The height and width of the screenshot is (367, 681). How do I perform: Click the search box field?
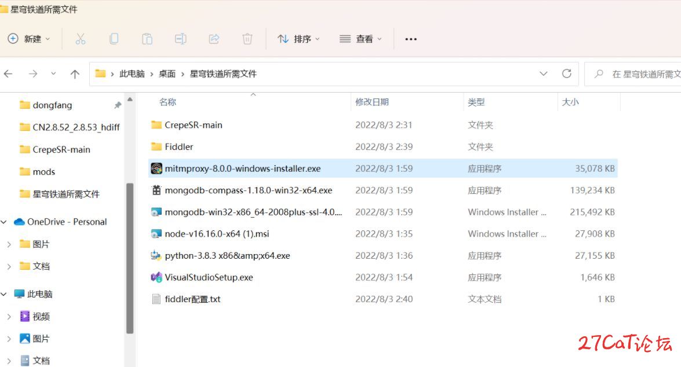[x=634, y=74]
